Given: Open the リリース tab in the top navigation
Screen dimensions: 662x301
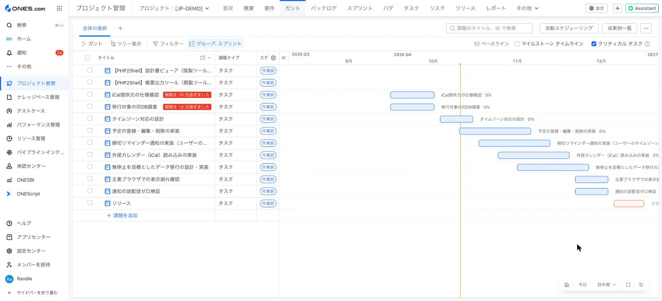Looking at the screenshot, I should coord(465,8).
